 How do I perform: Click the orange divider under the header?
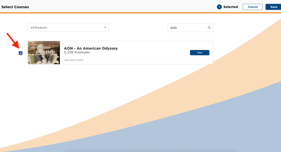tap(140, 13)
